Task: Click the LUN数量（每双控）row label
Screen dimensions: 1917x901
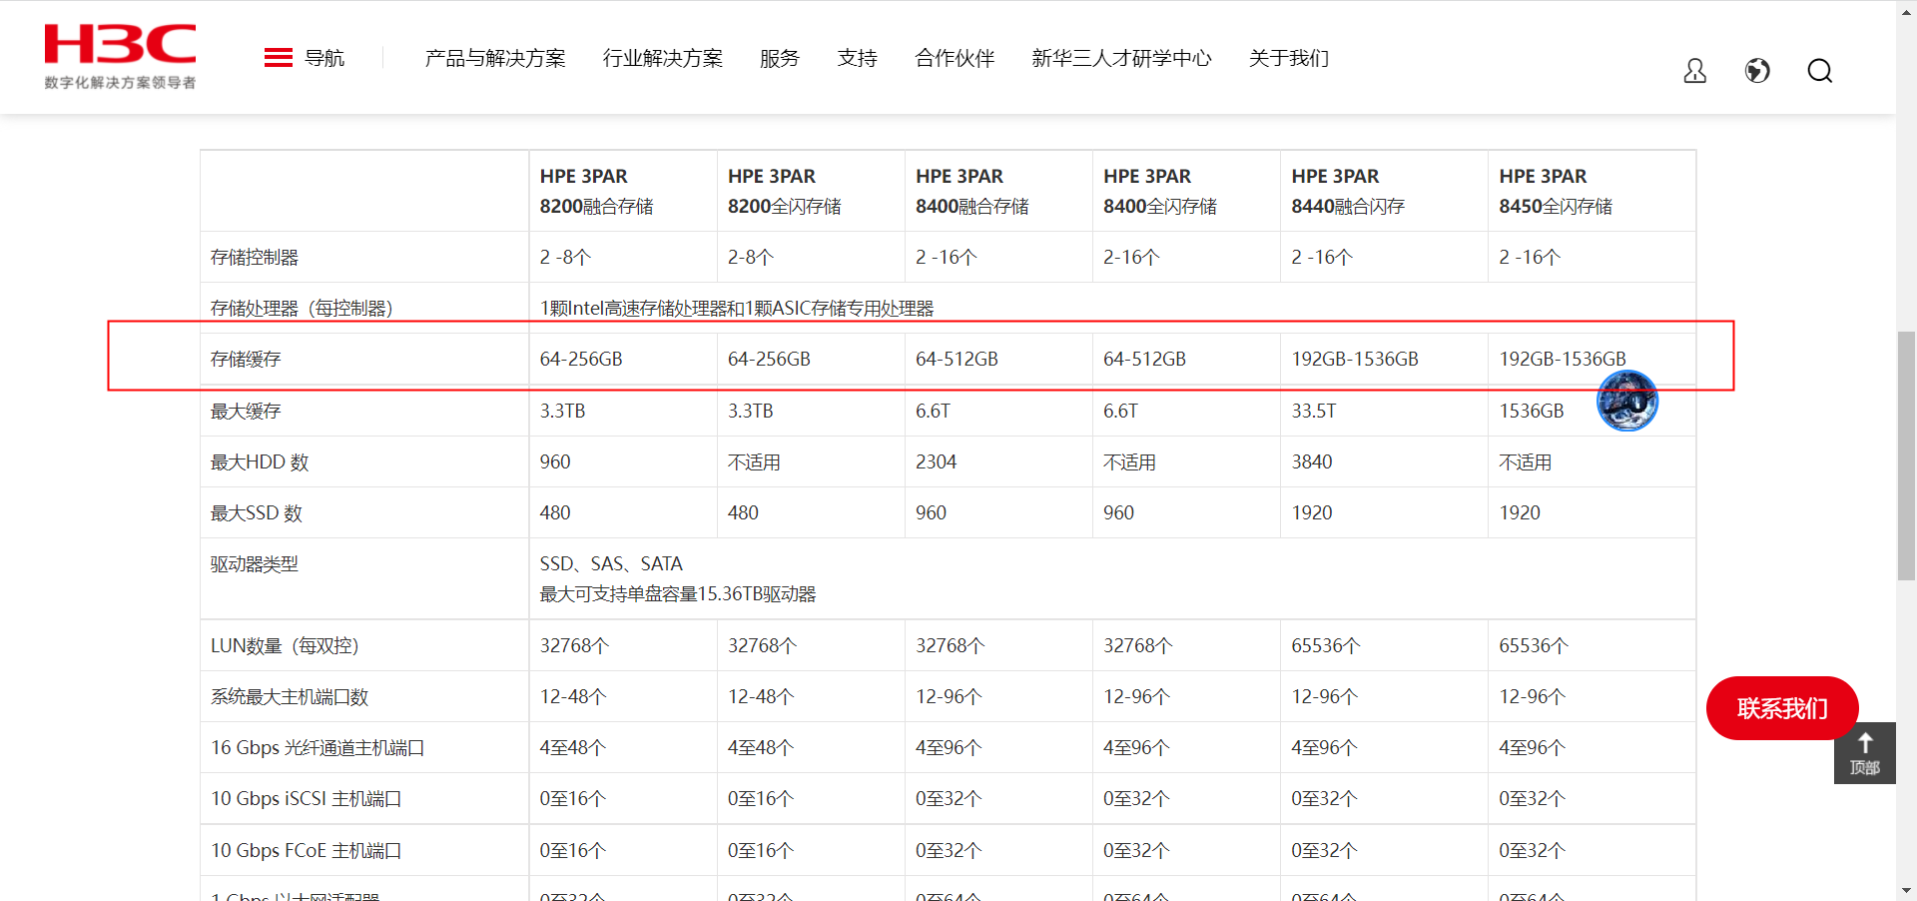Action: pyautogui.click(x=284, y=645)
